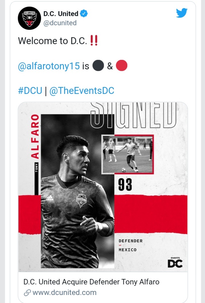Click the Adidas logo on the jersey

click(x=50, y=198)
